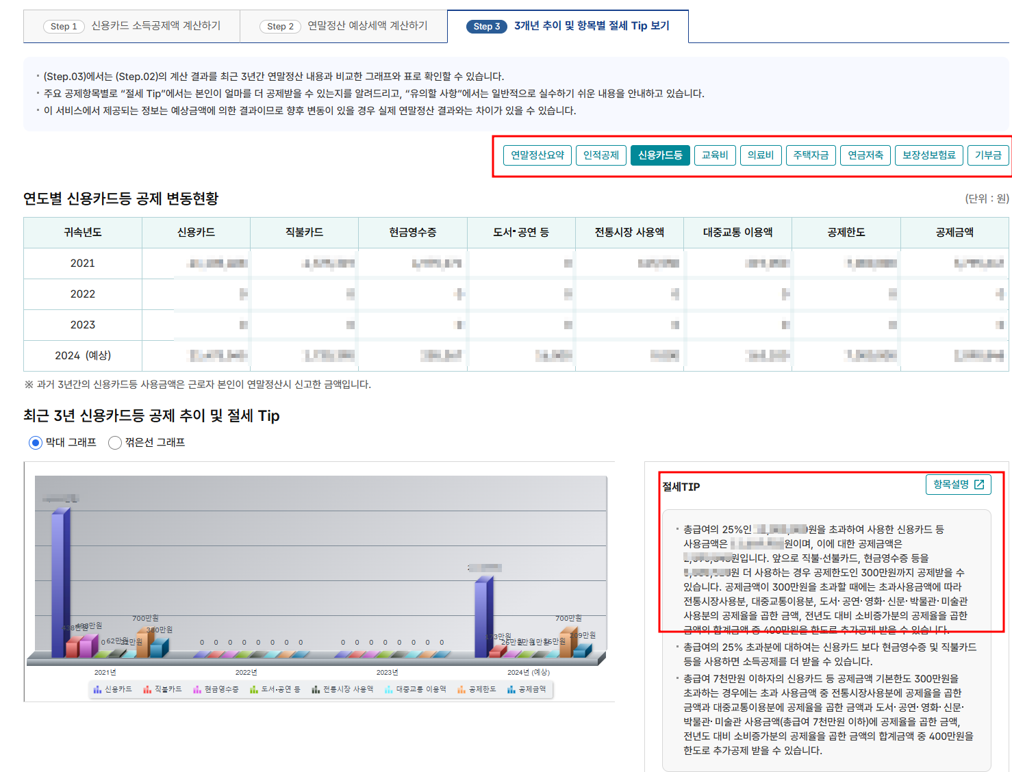Screen dimensions: 1012x772
Task: Click the 대중교통 이용액 table column header
Action: (737, 233)
